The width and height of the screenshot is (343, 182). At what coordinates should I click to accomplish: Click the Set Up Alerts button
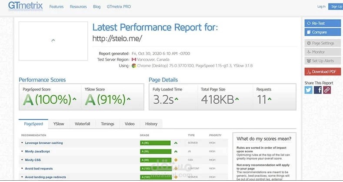(323, 61)
